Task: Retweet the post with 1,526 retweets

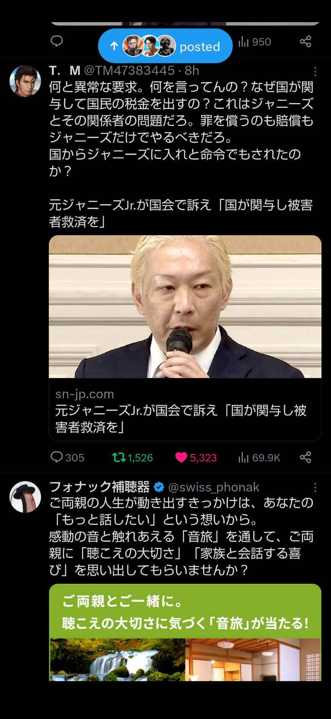Action: pos(132,457)
